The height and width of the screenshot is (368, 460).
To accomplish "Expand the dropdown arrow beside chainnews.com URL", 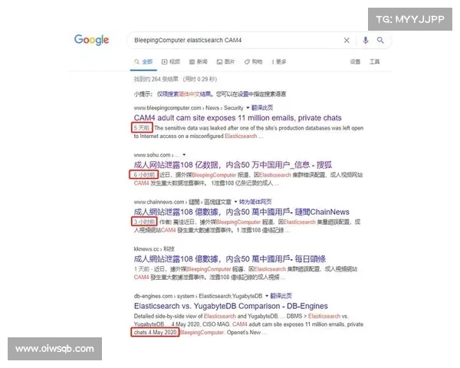I will (x=235, y=202).
